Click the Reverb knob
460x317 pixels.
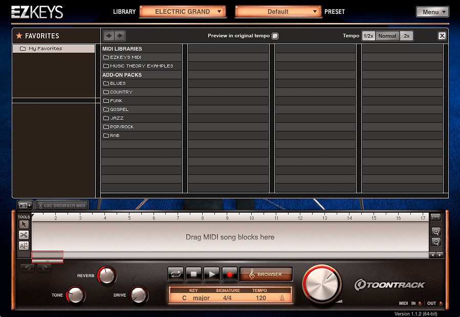tap(107, 276)
